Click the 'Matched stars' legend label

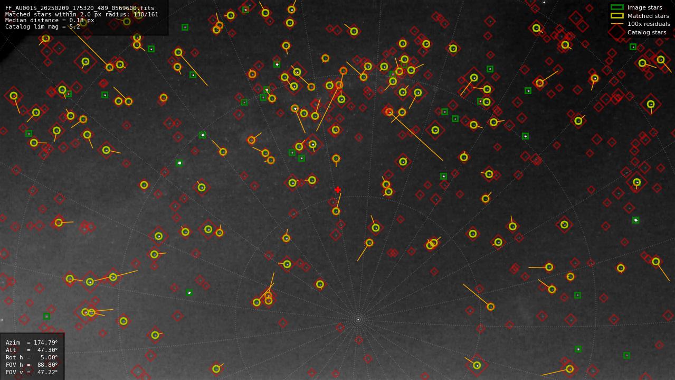click(648, 16)
